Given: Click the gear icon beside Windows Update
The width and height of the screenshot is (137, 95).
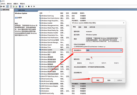Looking at the screenshot, I should tap(40, 50).
